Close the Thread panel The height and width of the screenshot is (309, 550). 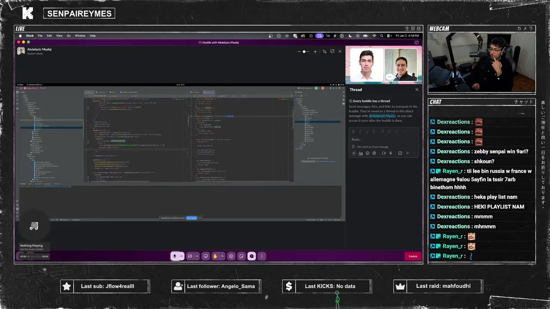417,90
